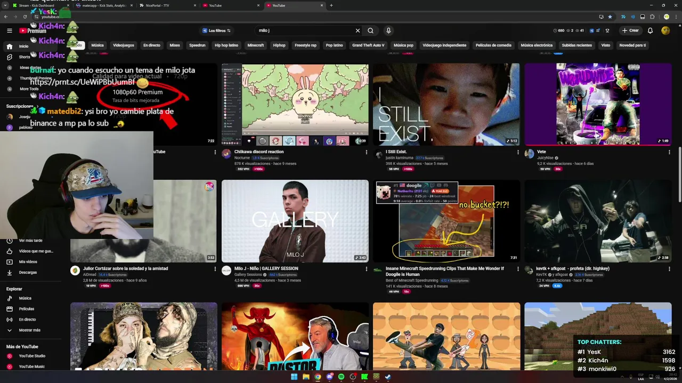The image size is (682, 383).
Task: Select the Minecraft filter chip
Action: (256, 45)
